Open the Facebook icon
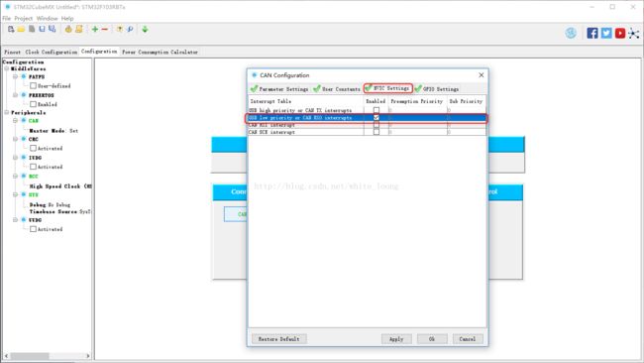 592,33
